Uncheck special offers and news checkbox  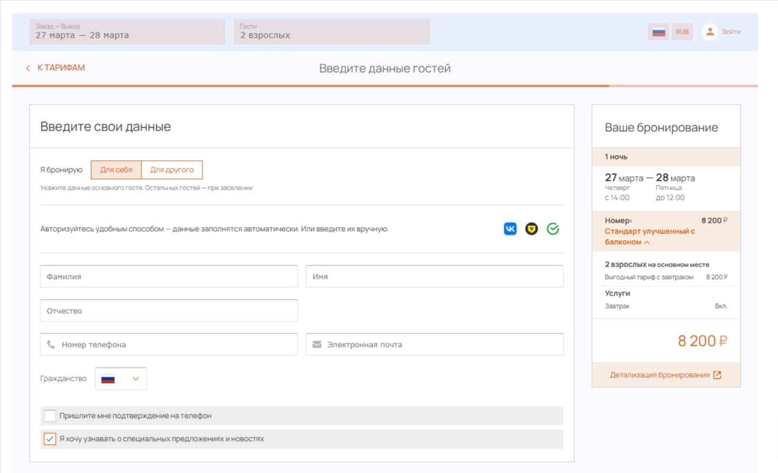click(x=50, y=439)
